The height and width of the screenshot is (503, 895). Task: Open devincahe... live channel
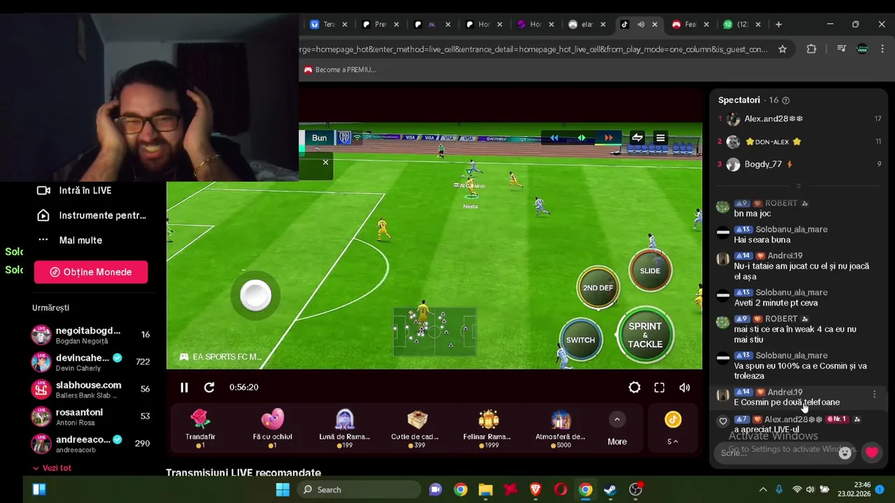91,362
